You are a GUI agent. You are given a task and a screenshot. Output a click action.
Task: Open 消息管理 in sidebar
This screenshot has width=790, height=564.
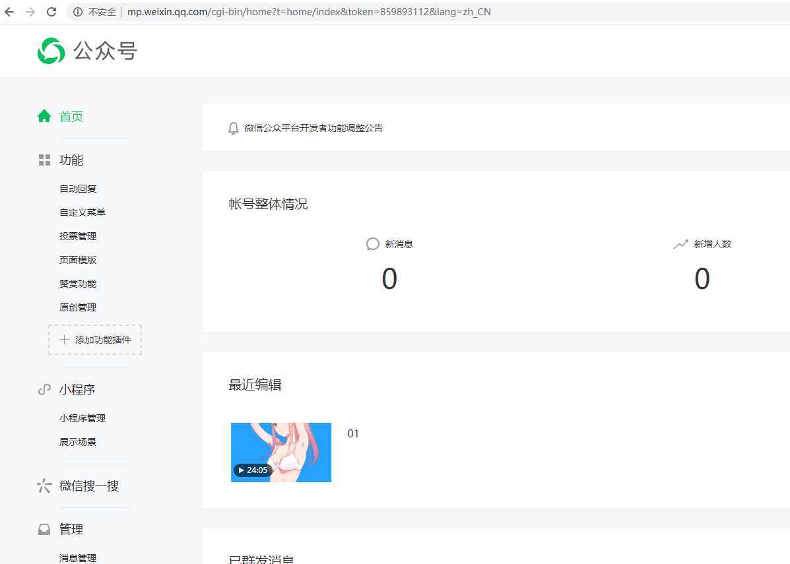pos(78,558)
